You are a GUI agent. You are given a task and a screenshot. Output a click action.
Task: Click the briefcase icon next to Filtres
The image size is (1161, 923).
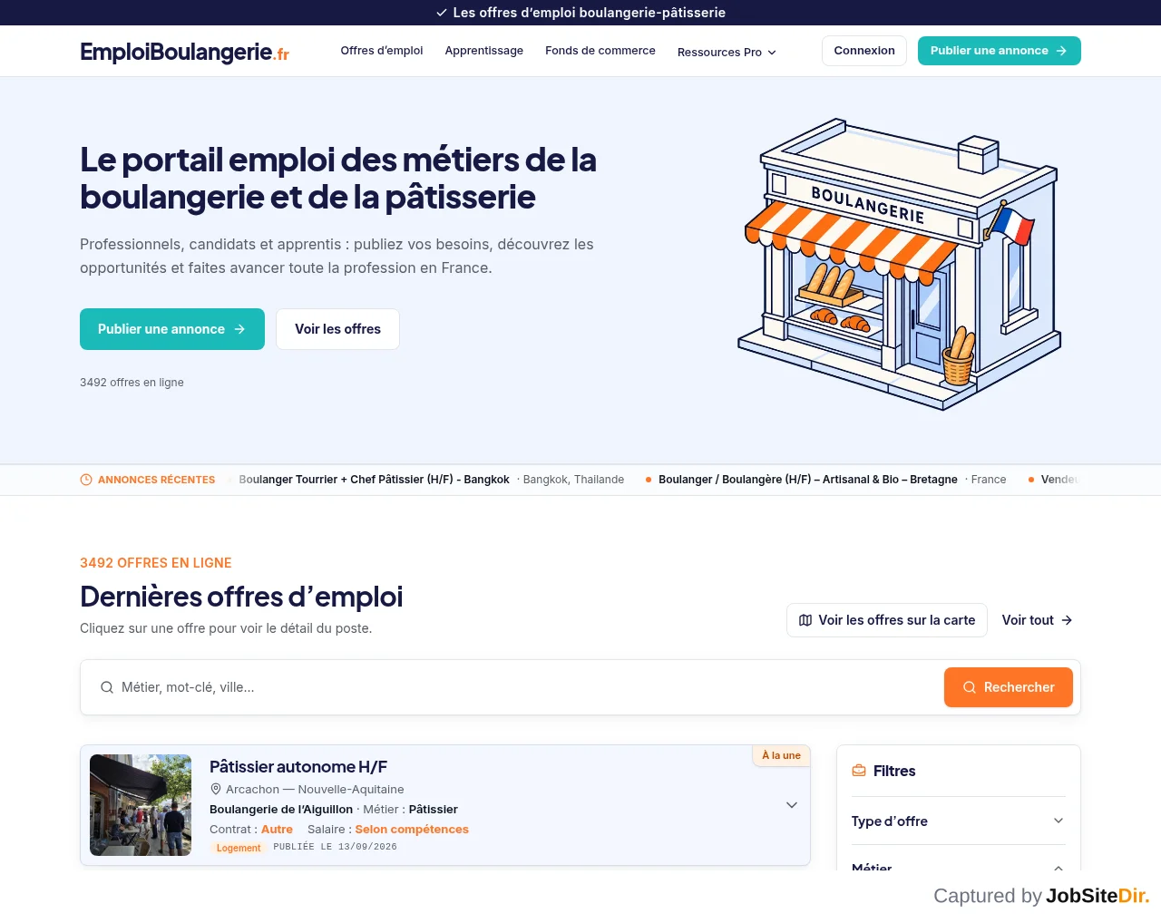[x=859, y=771]
